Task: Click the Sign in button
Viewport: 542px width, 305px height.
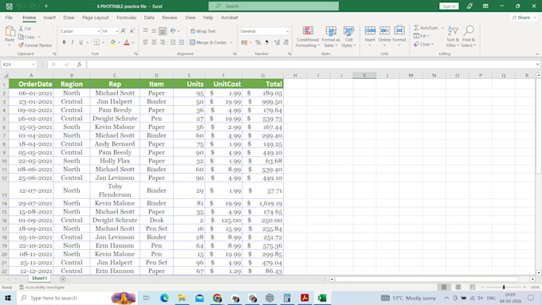Action: click(449, 6)
